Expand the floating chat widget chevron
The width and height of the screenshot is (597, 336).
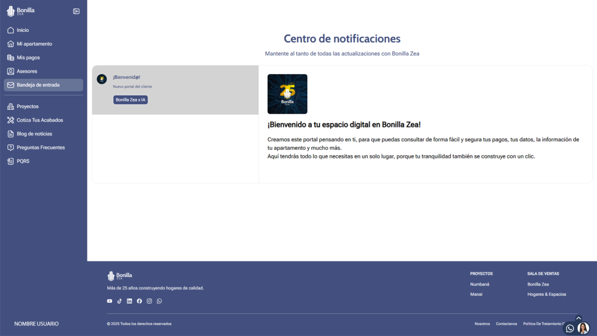[578, 318]
